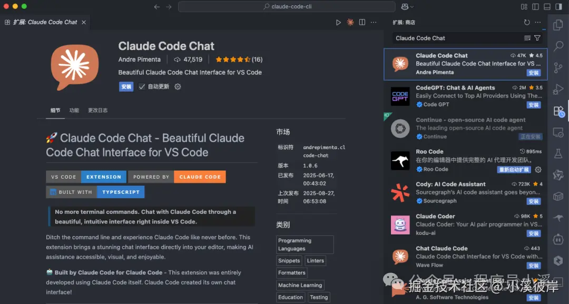The image size is (569, 304).
Task: Open editor more actions ellipsis
Action: tap(374, 23)
